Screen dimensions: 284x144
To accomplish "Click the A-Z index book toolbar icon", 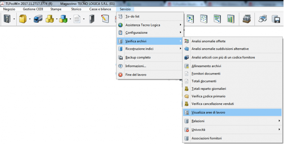I will [x=7, y=18].
